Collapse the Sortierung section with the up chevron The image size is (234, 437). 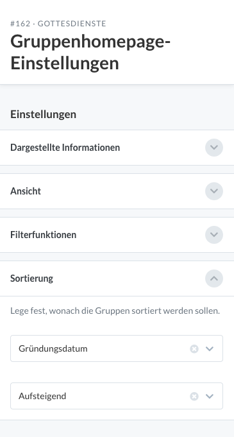click(214, 278)
